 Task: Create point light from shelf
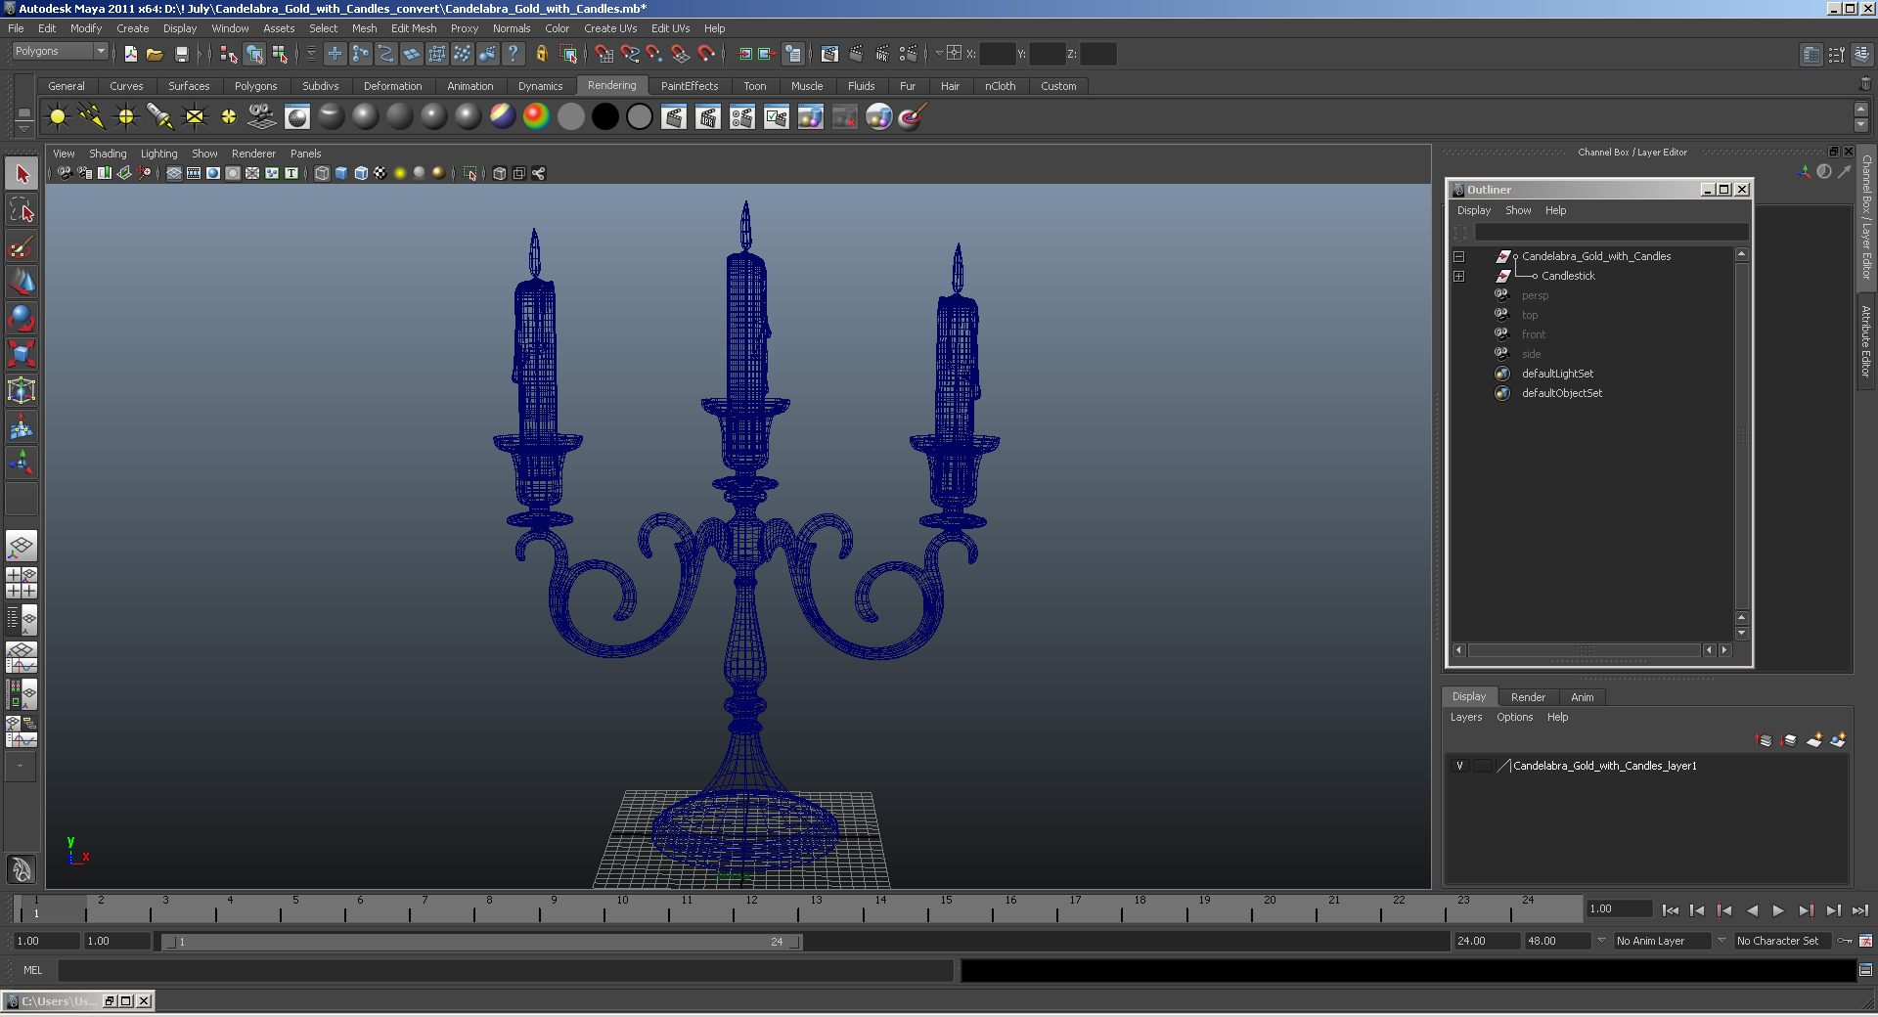[x=126, y=117]
